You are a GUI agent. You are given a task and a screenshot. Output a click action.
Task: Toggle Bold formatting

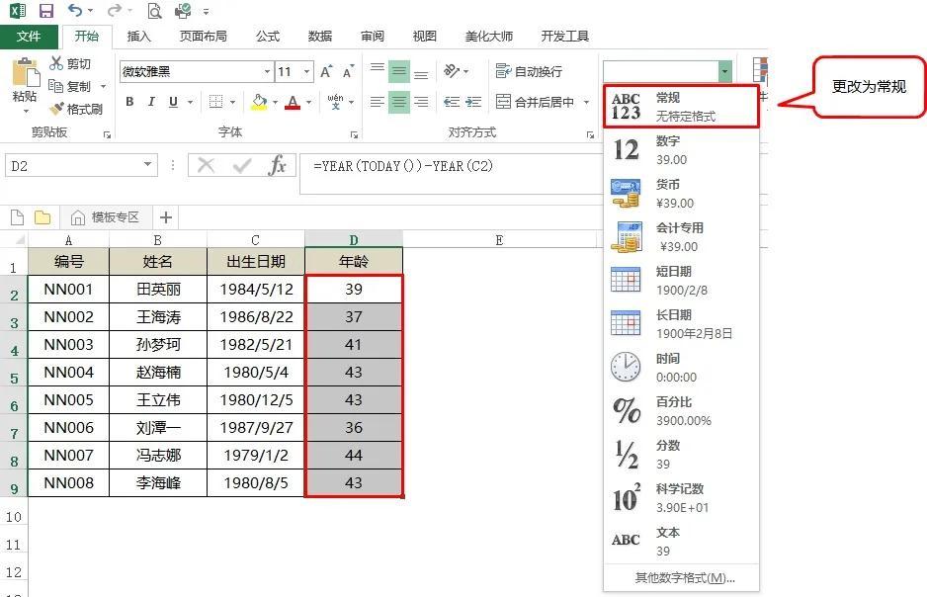coord(129,102)
